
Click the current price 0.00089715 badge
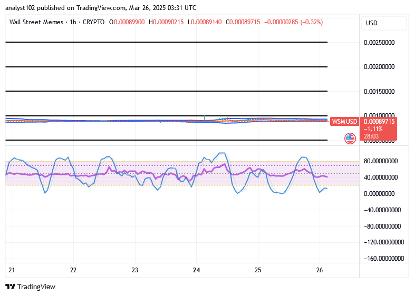coord(379,122)
